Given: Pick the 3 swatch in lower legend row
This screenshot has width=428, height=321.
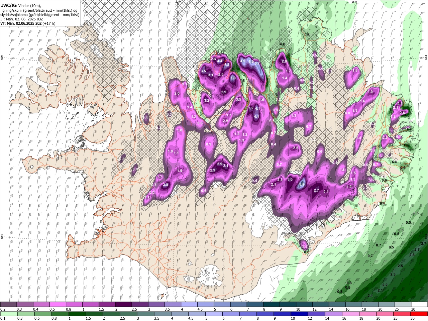Looking at the screenshot, I should pos(145,314).
